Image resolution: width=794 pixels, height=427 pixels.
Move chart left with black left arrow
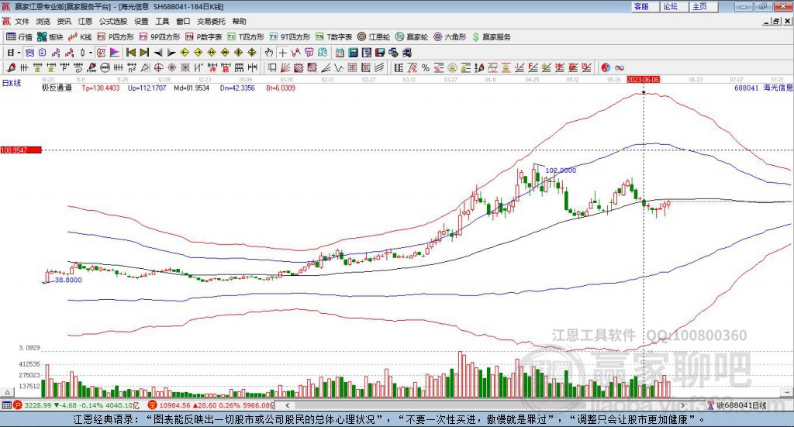158,53
